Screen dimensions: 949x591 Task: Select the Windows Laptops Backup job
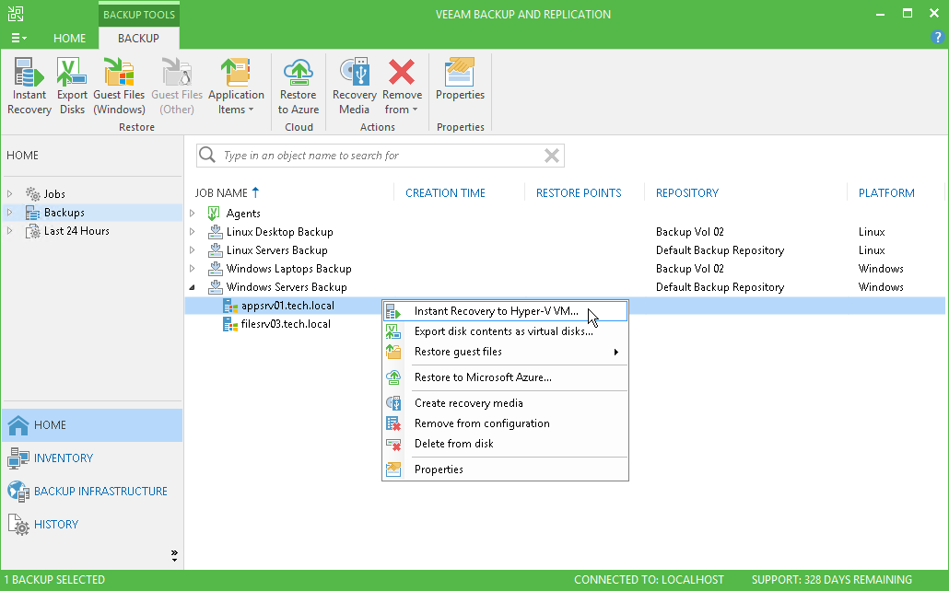(288, 269)
